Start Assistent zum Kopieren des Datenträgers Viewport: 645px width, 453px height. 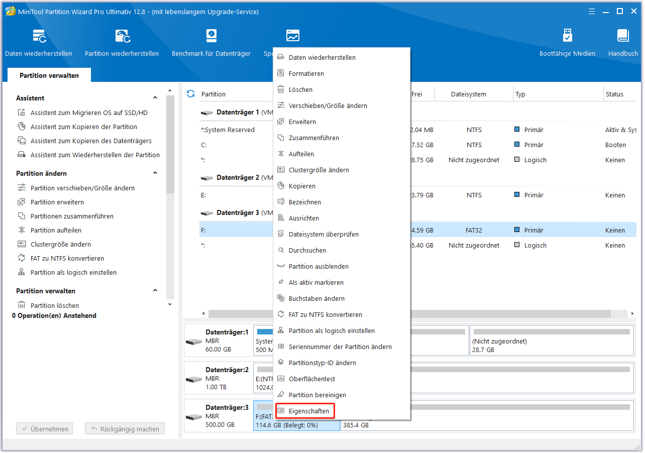coord(91,141)
